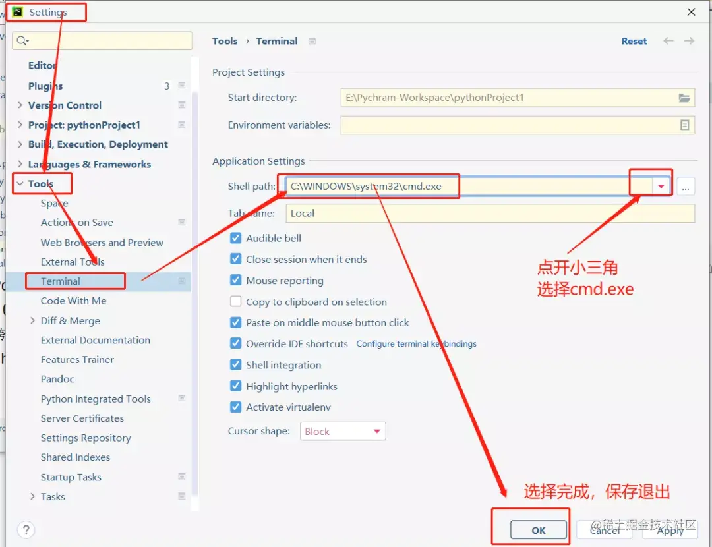This screenshot has width=712, height=547.
Task: Open the Cursor shape Block dropdown
Action: pos(343,431)
